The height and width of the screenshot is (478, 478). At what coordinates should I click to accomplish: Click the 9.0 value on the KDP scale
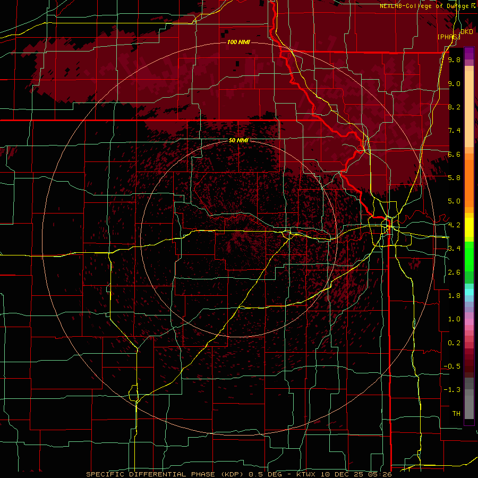(x=454, y=84)
